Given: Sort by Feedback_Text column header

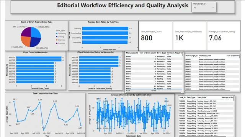Looking at the screenshot, I should pyautogui.click(x=205, y=56).
